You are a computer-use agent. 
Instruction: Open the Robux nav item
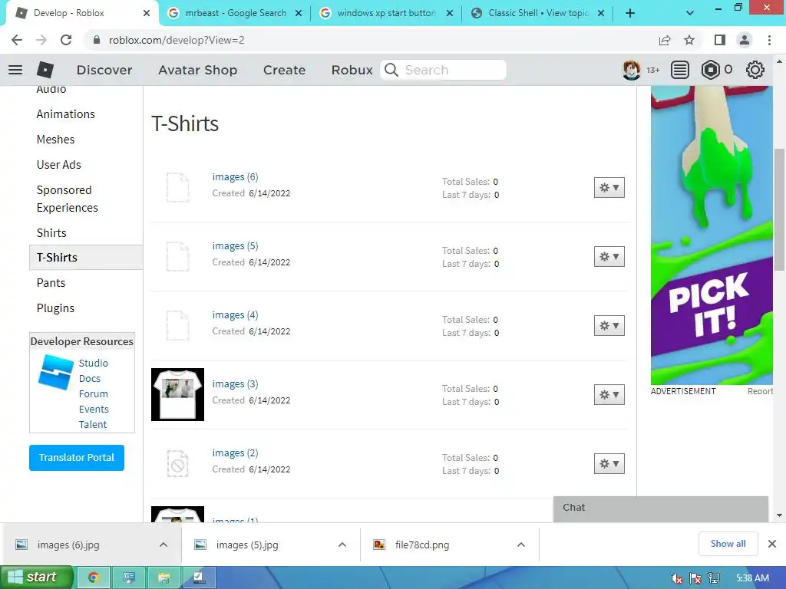352,70
